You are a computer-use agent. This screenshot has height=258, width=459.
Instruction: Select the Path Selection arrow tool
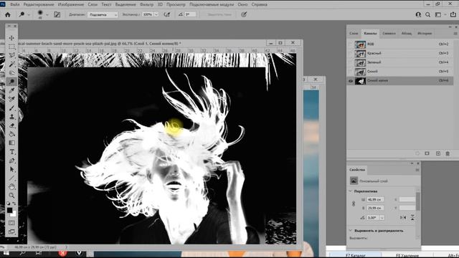tap(11, 169)
